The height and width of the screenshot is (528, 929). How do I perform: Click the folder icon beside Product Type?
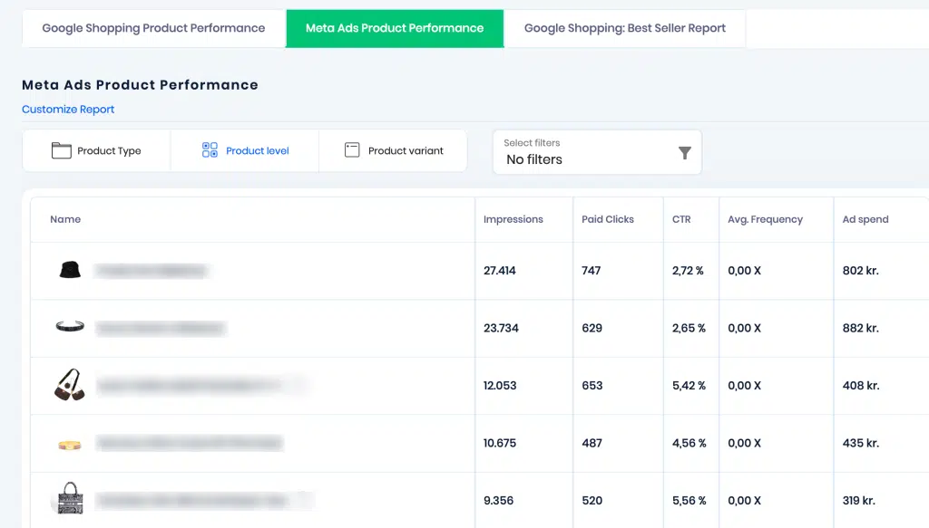click(x=61, y=150)
